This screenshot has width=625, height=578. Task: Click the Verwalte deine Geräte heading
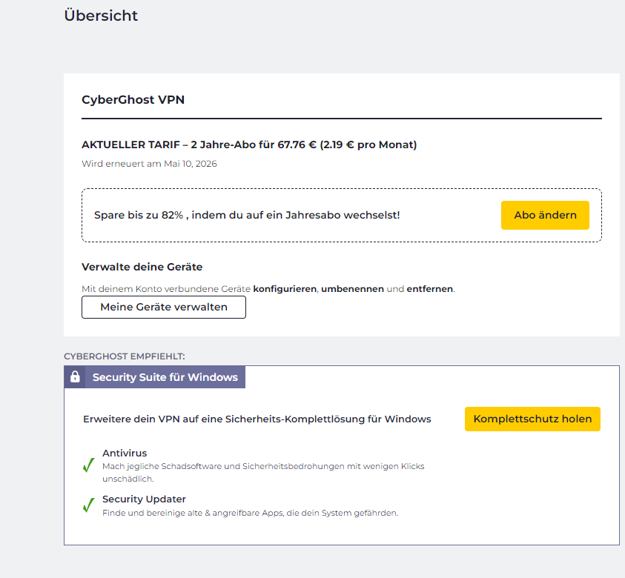point(142,267)
